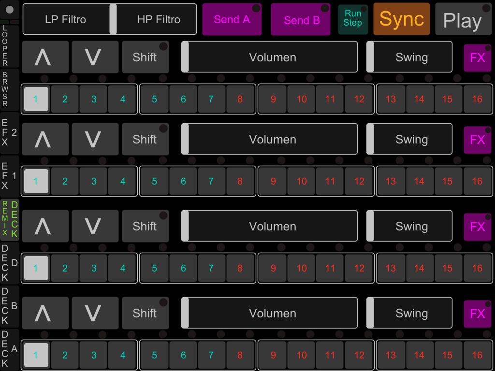Toggle Shift in the bottom sequencer row

pos(146,313)
